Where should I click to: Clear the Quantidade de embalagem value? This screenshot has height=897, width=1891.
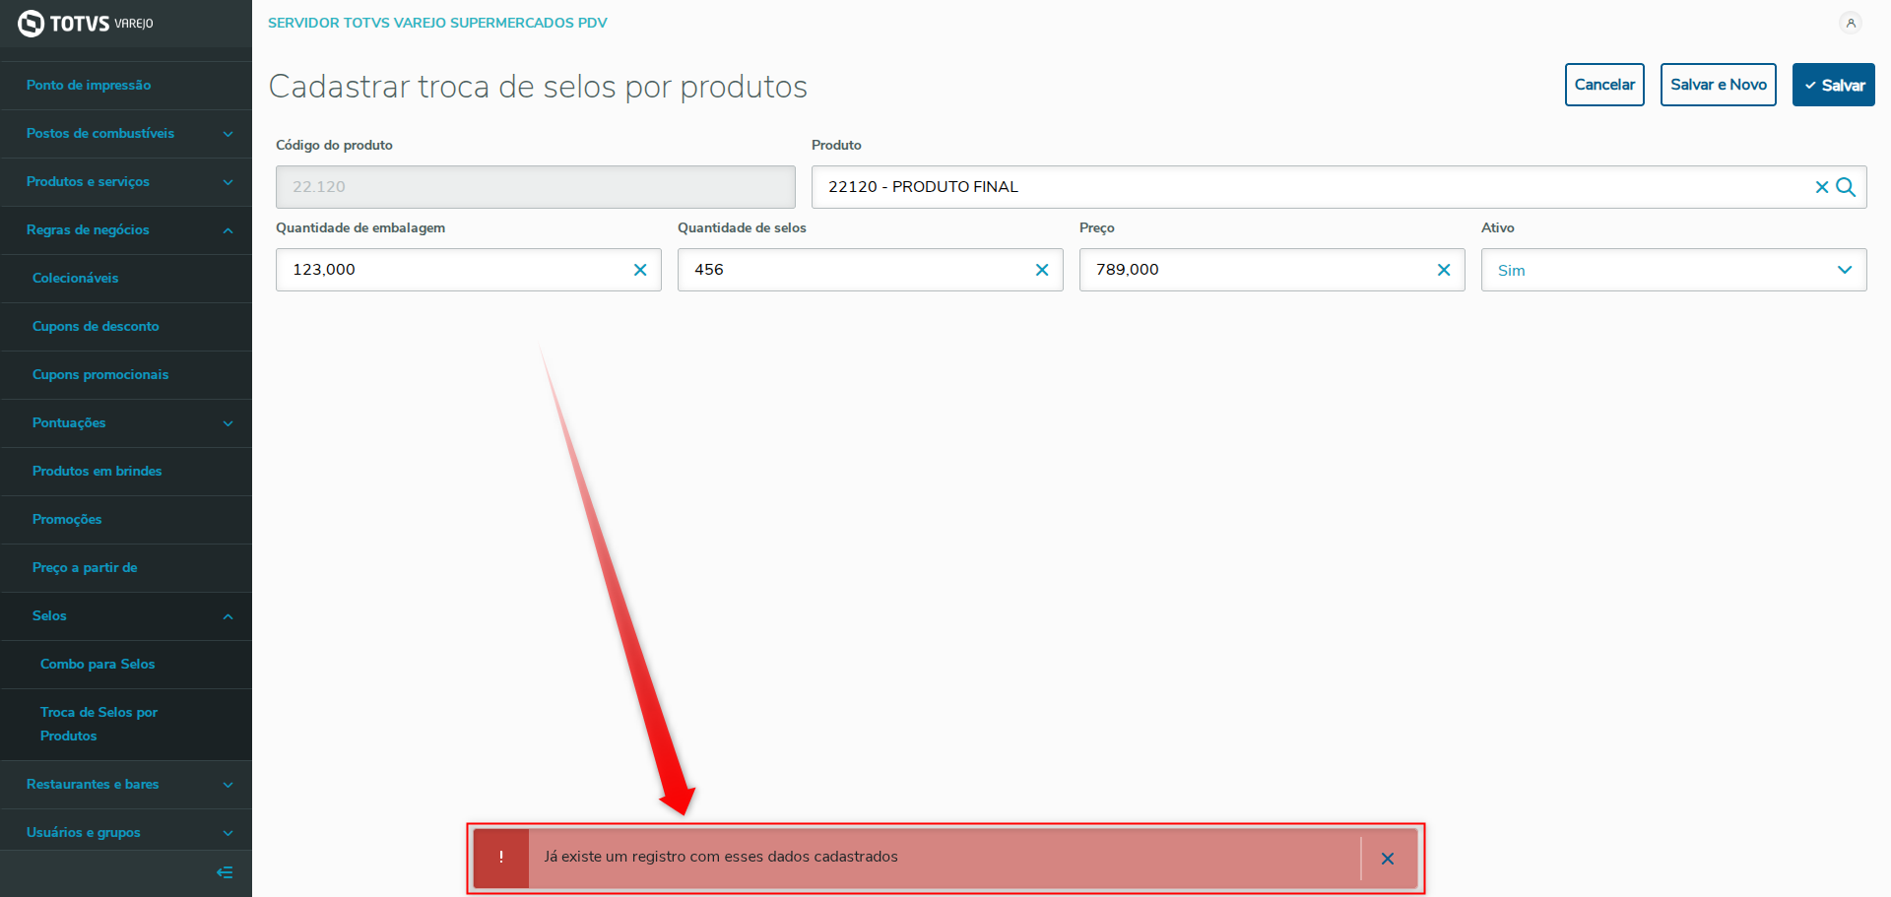click(640, 270)
